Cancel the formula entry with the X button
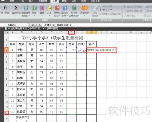This screenshot has height=122, width=152. [x=33, y=25]
